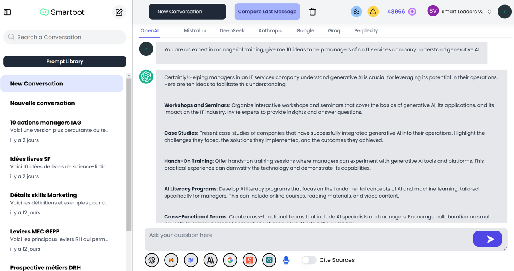514x271 pixels.
Task: Select the DeepSeek whale icon
Action: tap(191, 260)
